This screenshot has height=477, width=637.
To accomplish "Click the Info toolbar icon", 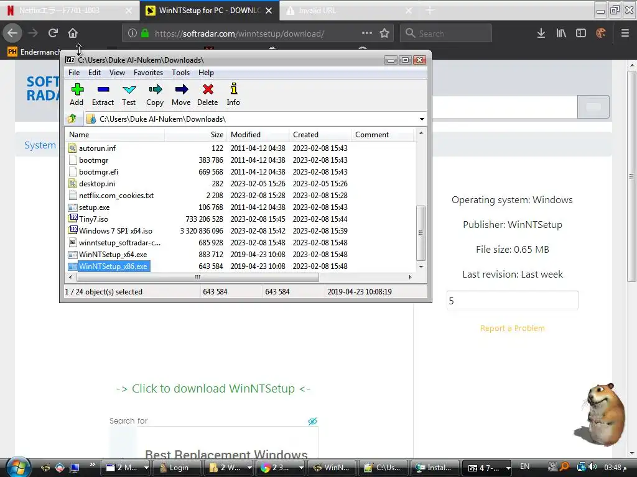I will click(x=234, y=89).
